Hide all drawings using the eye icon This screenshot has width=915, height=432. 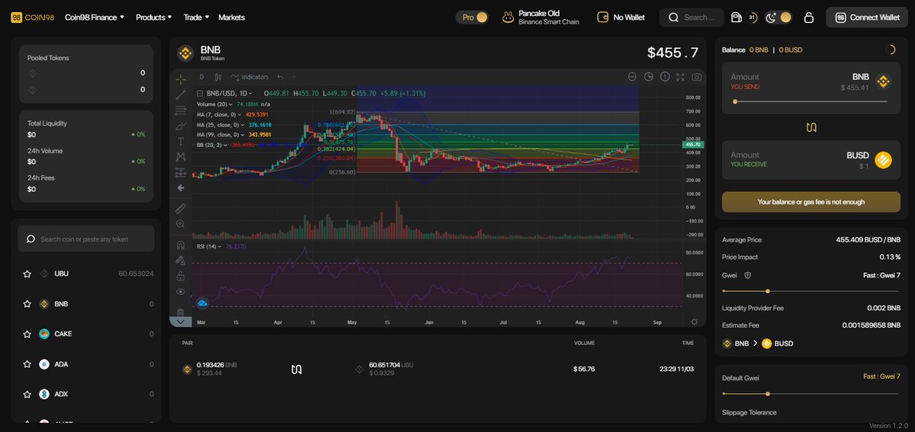[181, 292]
